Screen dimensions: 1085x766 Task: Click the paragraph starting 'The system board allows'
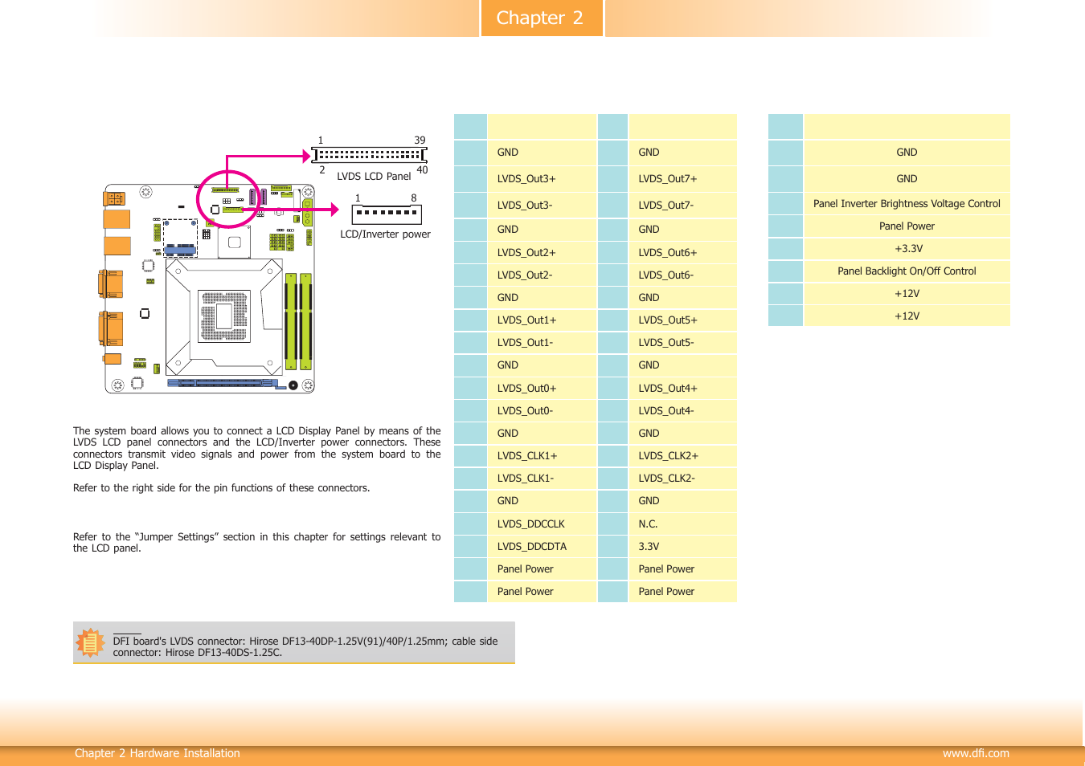pyautogui.click(x=257, y=448)
